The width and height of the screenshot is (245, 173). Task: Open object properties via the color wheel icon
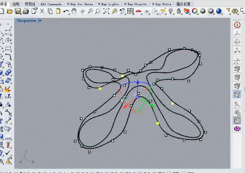[x=195, y=11]
